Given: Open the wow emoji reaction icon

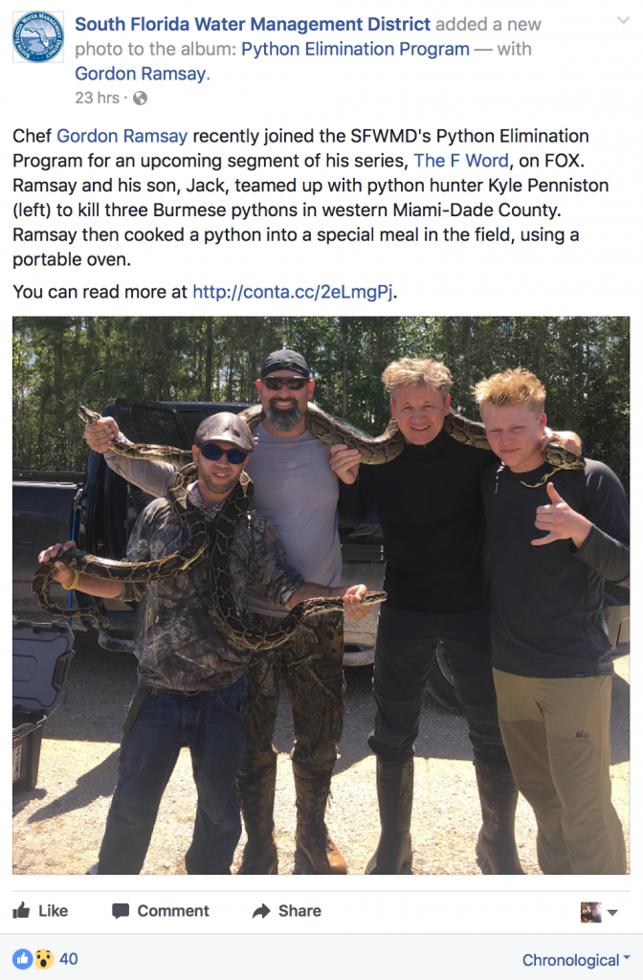Looking at the screenshot, I should pyautogui.click(x=43, y=959).
